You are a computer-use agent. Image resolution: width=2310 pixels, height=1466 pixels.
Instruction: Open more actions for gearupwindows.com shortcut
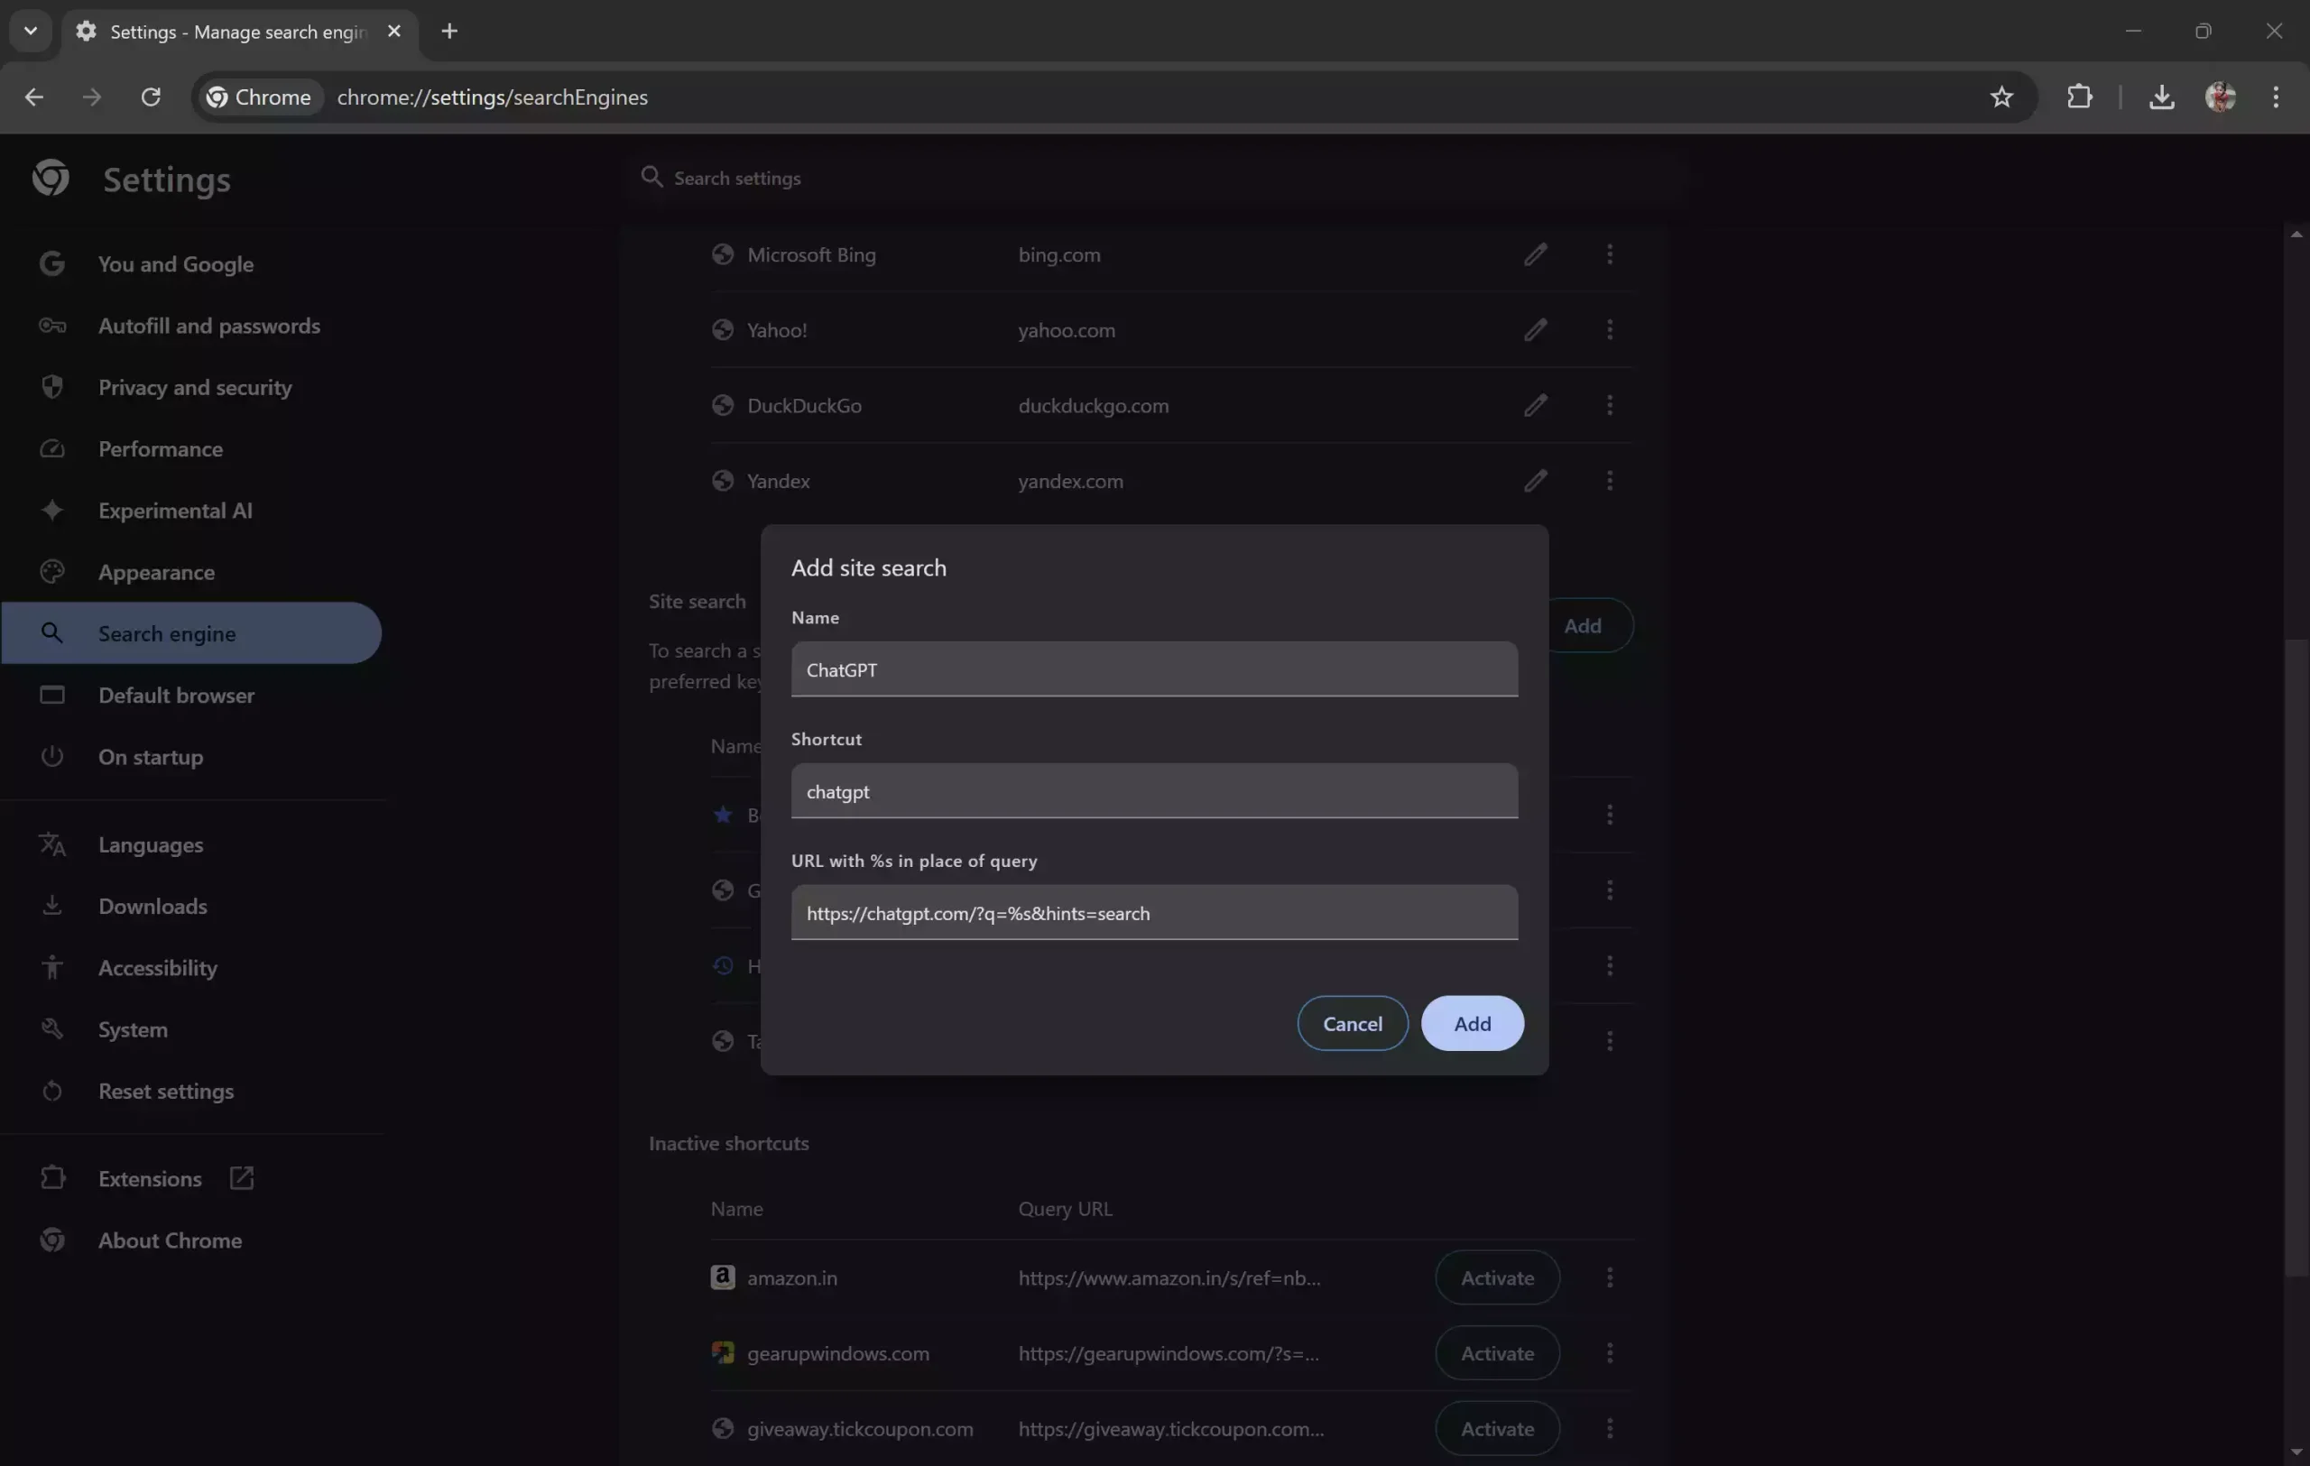tap(1609, 1353)
